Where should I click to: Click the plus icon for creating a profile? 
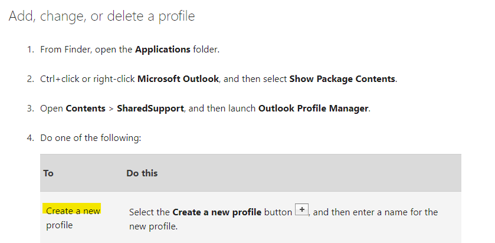tap(301, 211)
